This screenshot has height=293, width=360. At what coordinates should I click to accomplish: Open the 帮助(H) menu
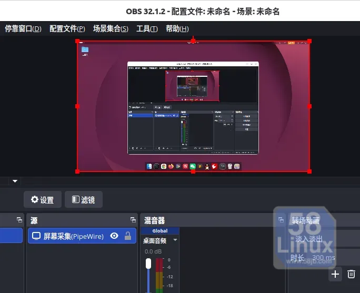coord(177,29)
